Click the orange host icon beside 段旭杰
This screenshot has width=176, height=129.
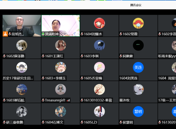coord(5,34)
